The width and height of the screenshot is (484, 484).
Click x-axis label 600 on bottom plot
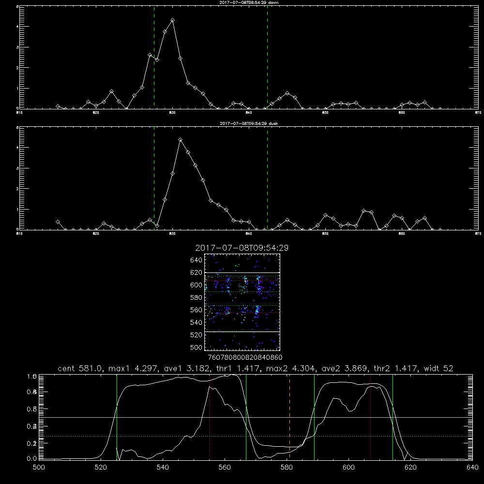click(348, 468)
